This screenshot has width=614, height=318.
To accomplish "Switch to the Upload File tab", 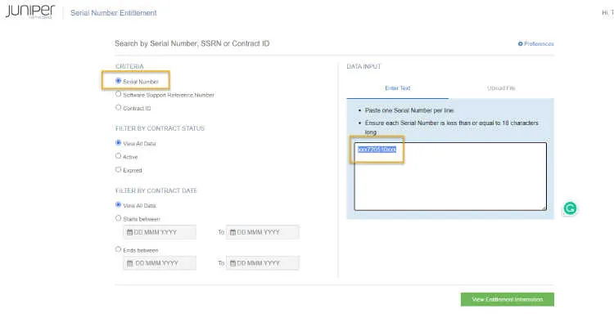I will pyautogui.click(x=501, y=88).
